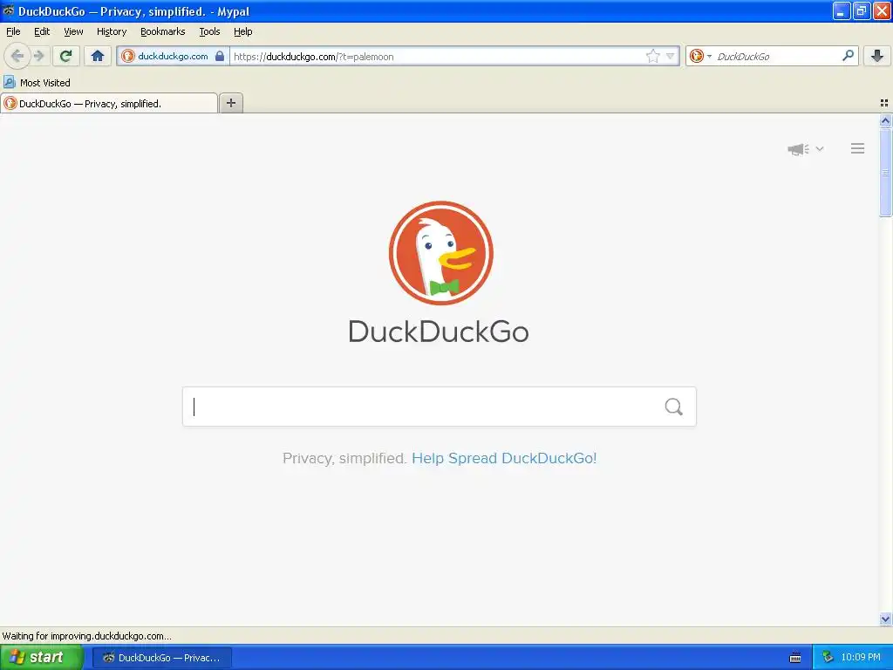893x670 pixels.
Task: Open the Downloads arrow button
Action: coord(877,56)
